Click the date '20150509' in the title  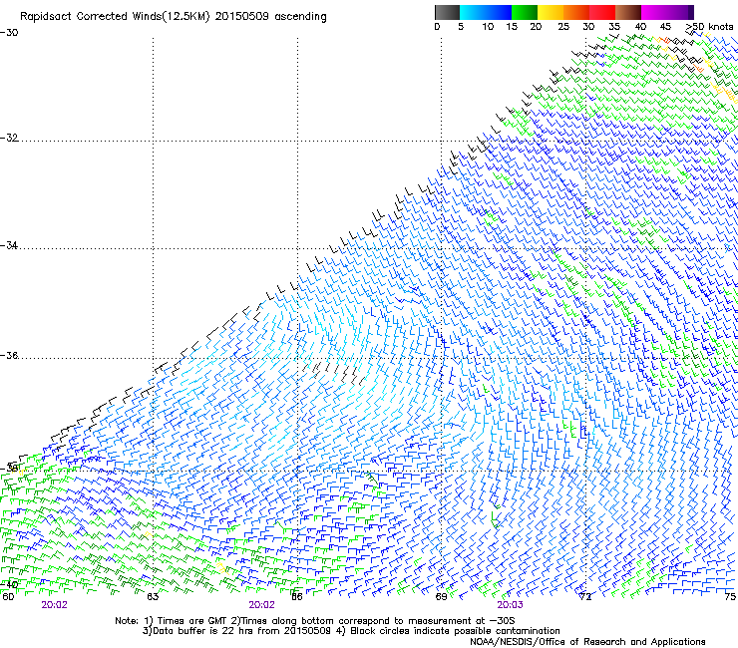pos(242,17)
